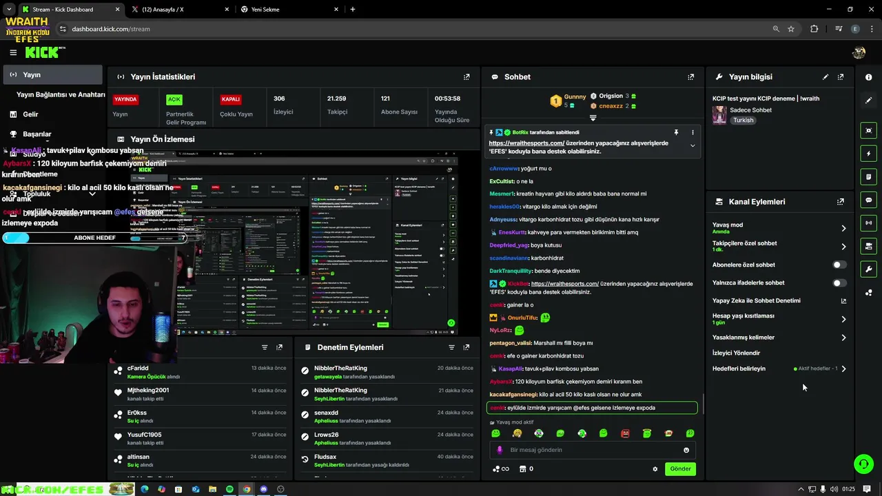Open Gelir in the left sidebar
The width and height of the screenshot is (882, 496).
click(30, 114)
